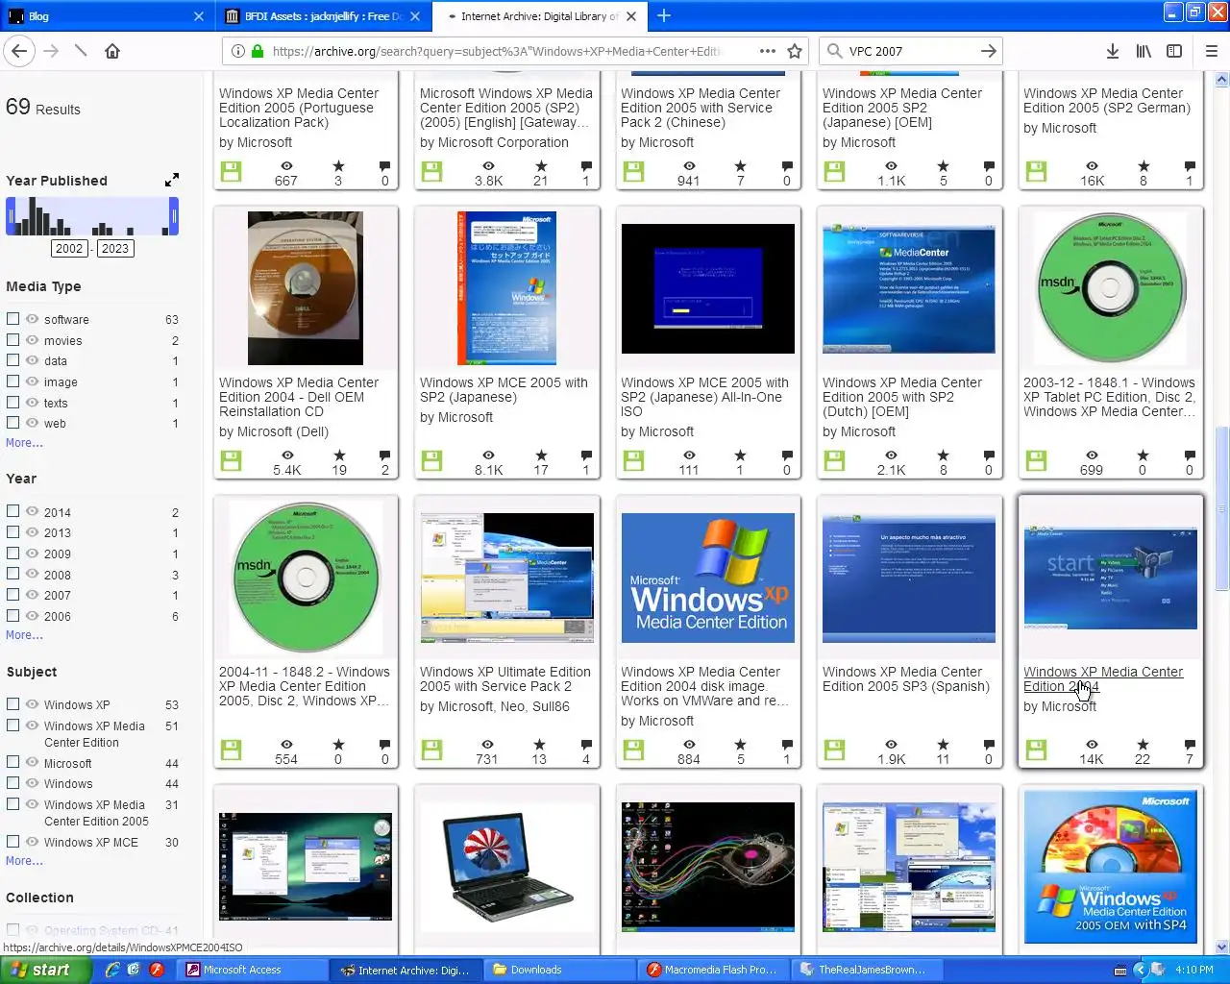
Task: Click favorite star on Media Center Edition 2004 card
Action: pos(1143,745)
